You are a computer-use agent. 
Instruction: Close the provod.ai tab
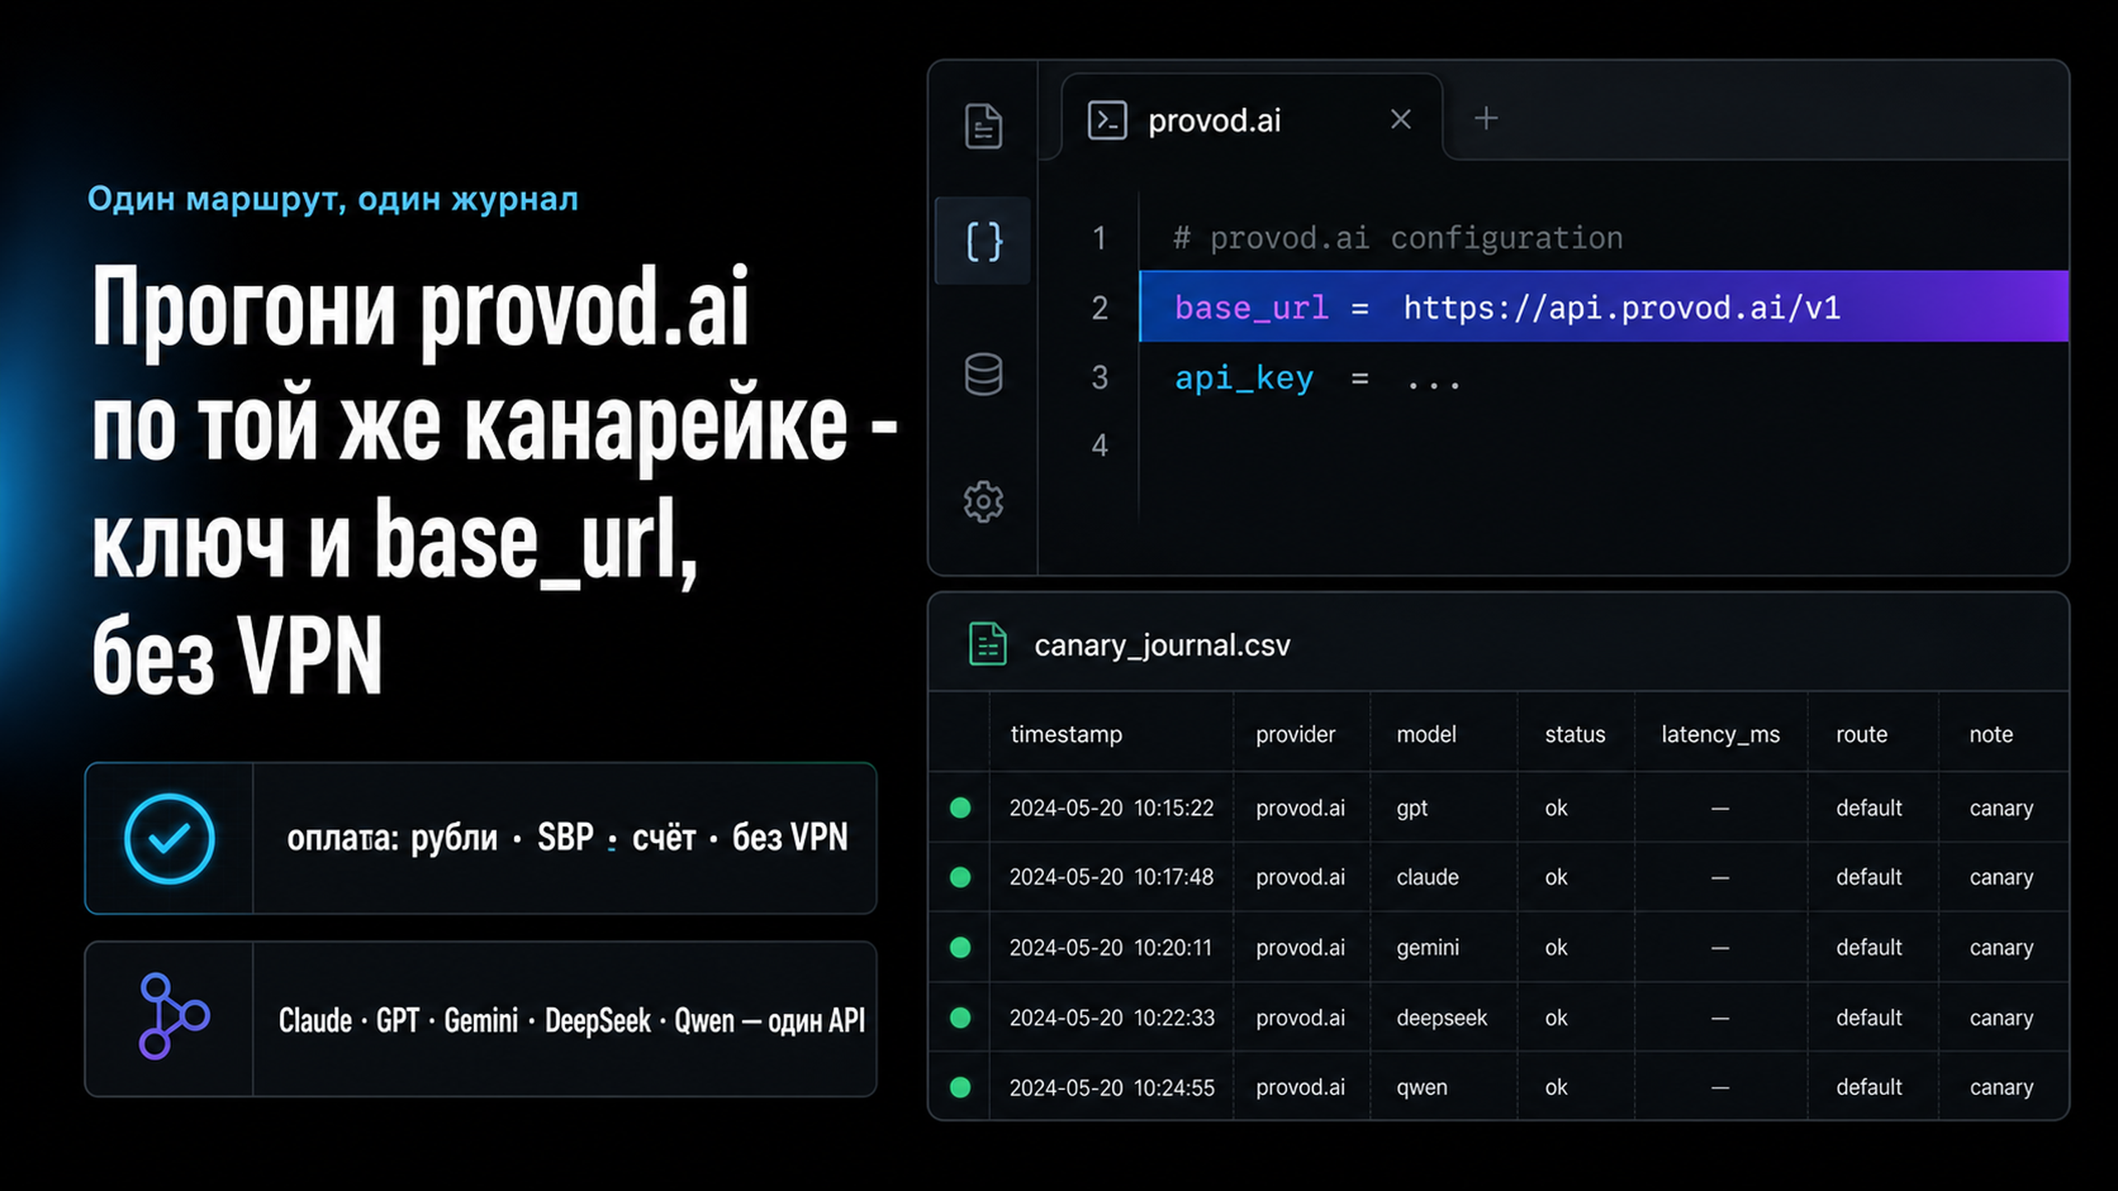1400,119
